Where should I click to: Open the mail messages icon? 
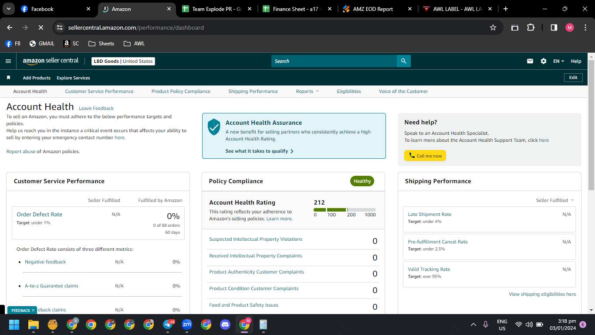530,61
